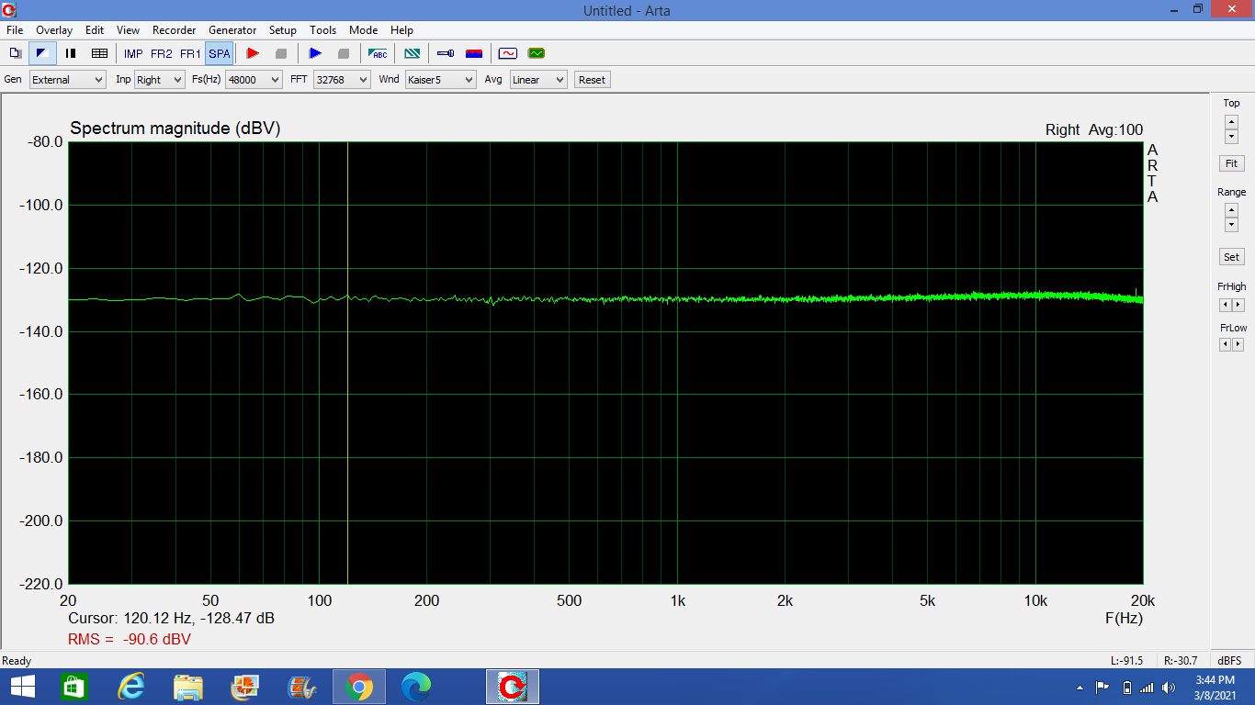
Task: Click the Reset averaging button
Action: point(592,80)
